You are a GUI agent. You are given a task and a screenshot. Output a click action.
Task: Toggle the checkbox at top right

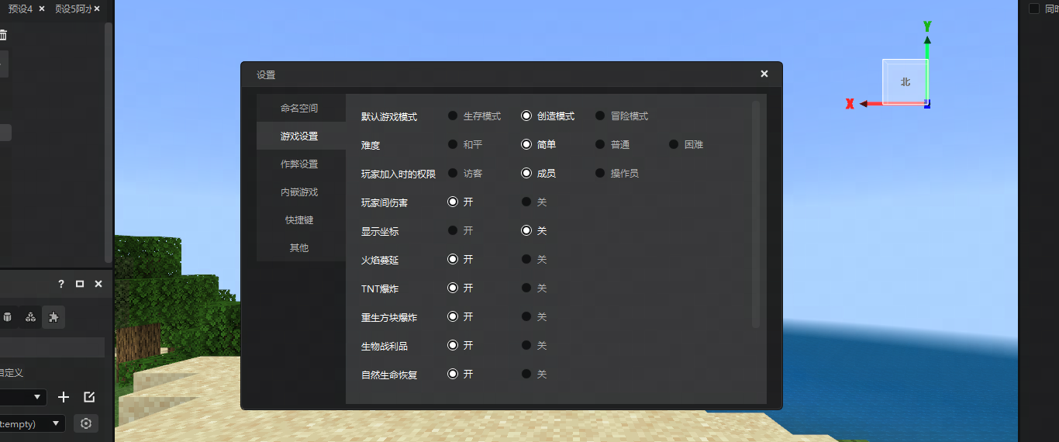pos(1033,9)
